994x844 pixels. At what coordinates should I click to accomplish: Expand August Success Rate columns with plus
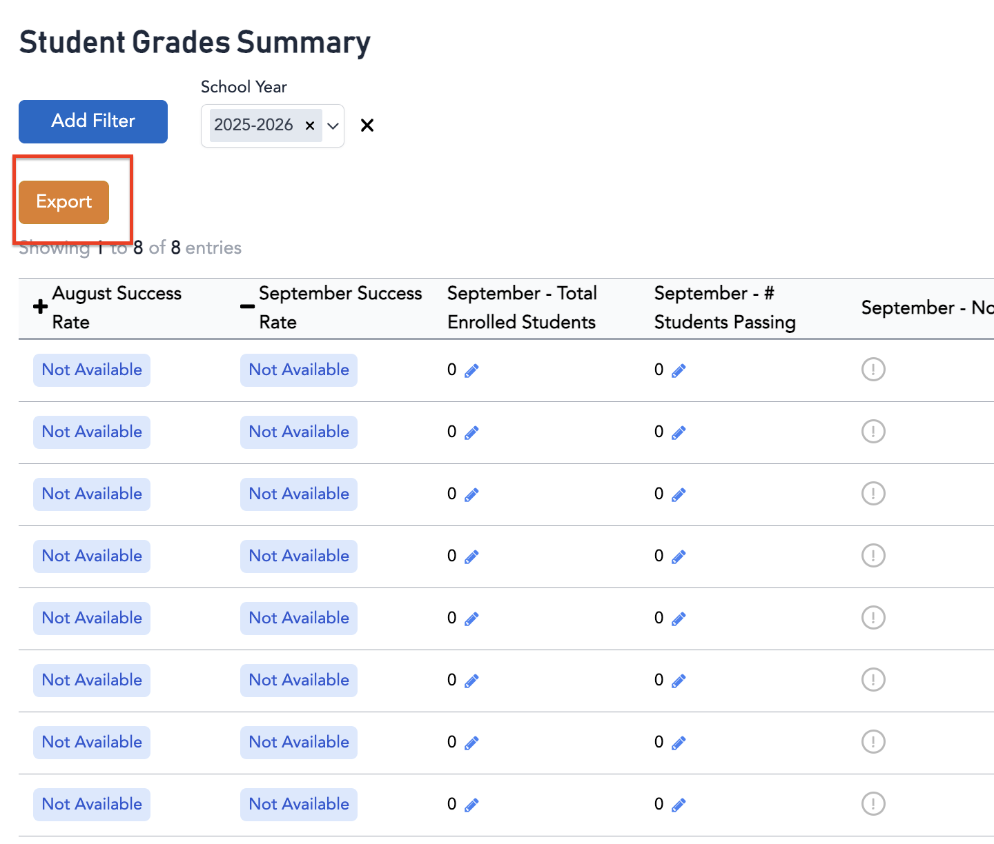click(x=41, y=307)
